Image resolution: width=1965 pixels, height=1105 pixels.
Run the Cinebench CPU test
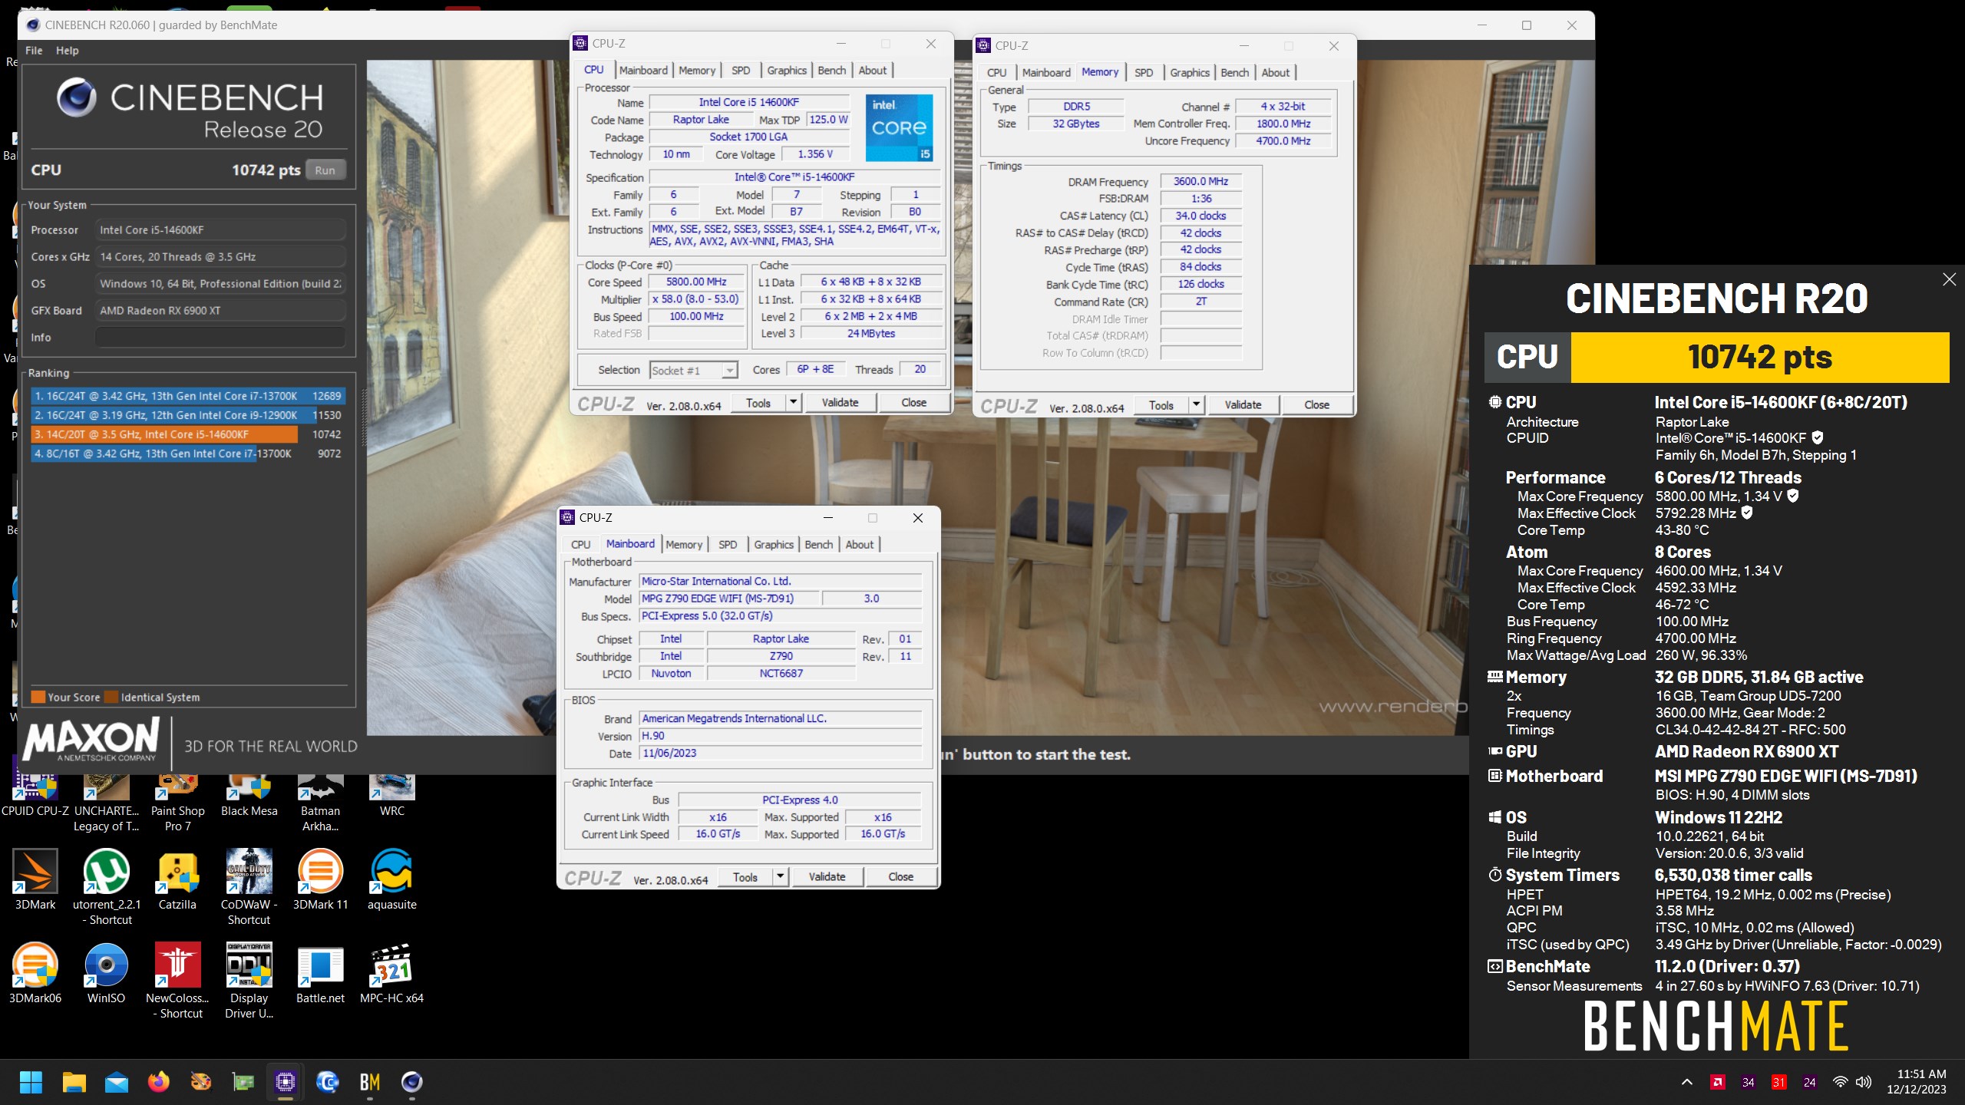[x=325, y=170]
